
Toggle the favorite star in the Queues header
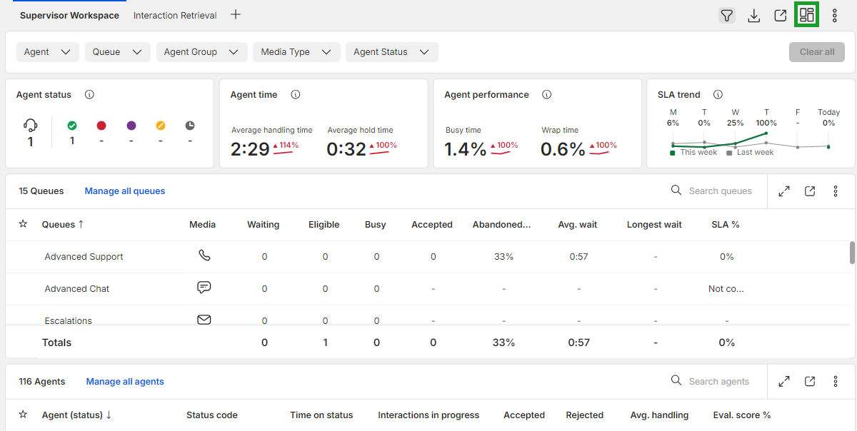(23, 224)
